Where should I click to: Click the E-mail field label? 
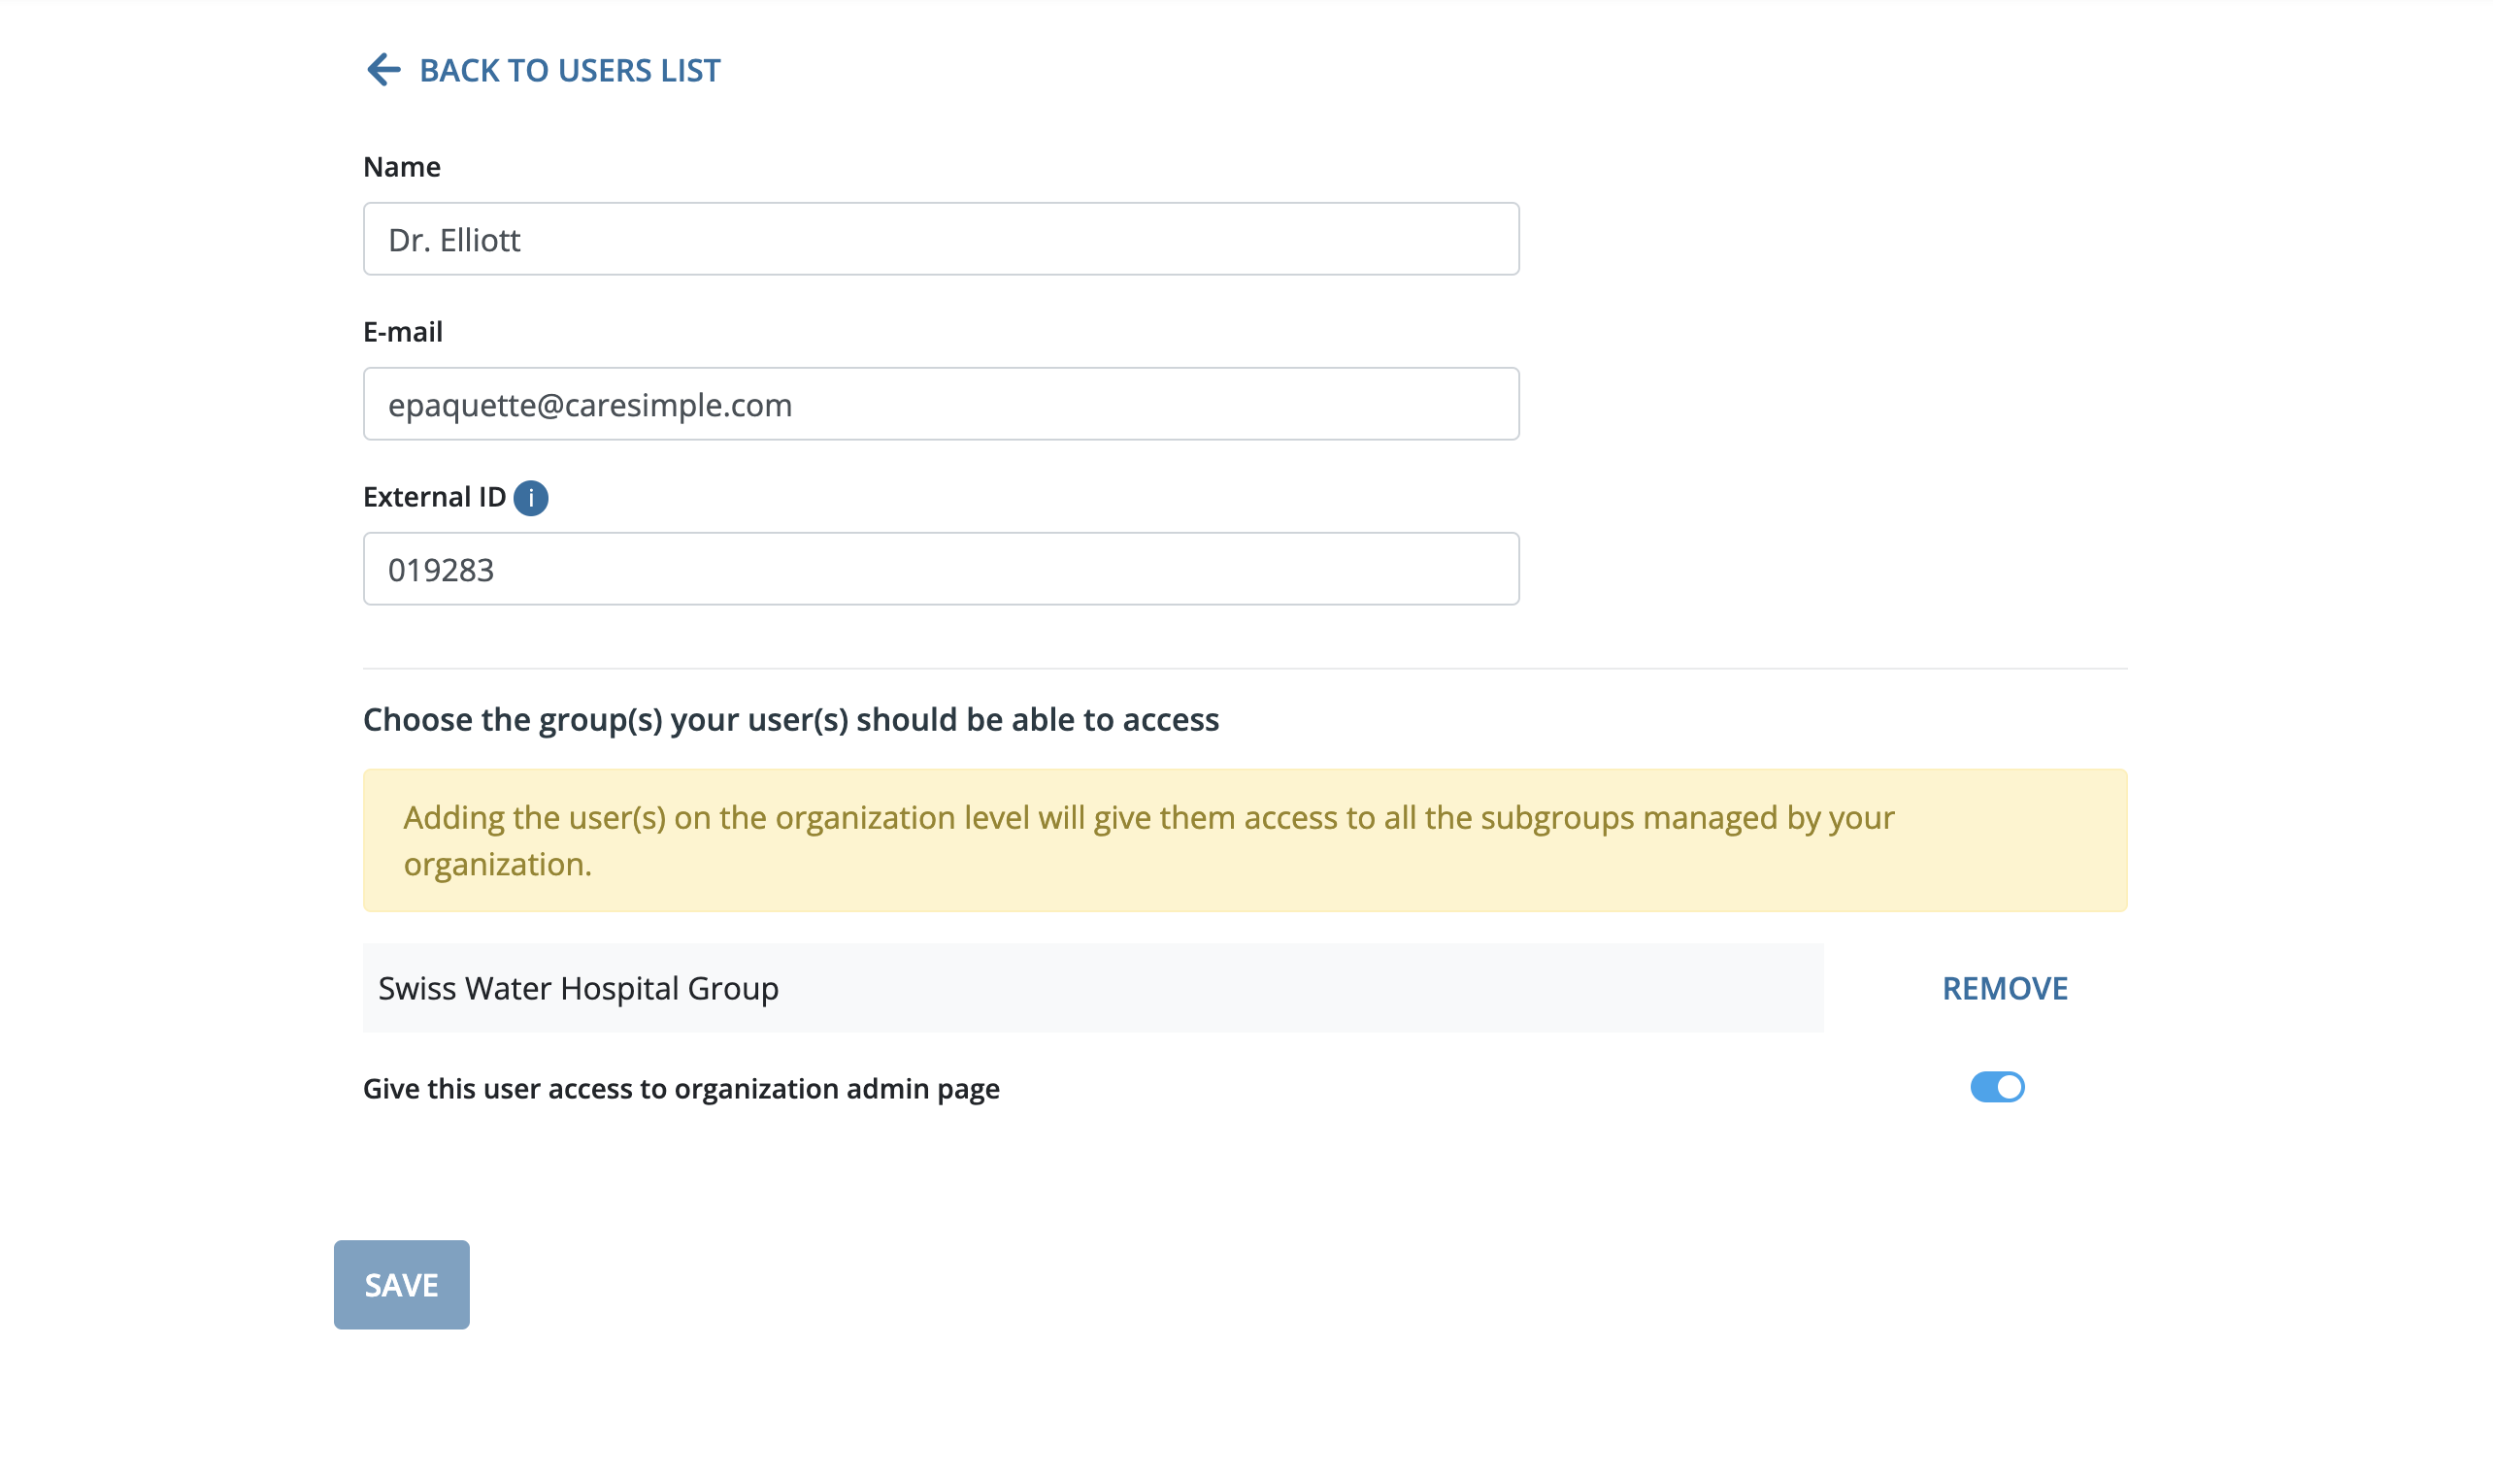(402, 333)
